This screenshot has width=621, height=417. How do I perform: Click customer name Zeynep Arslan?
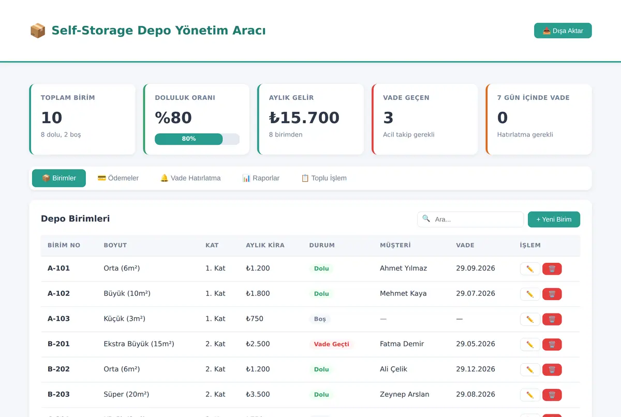405,394
